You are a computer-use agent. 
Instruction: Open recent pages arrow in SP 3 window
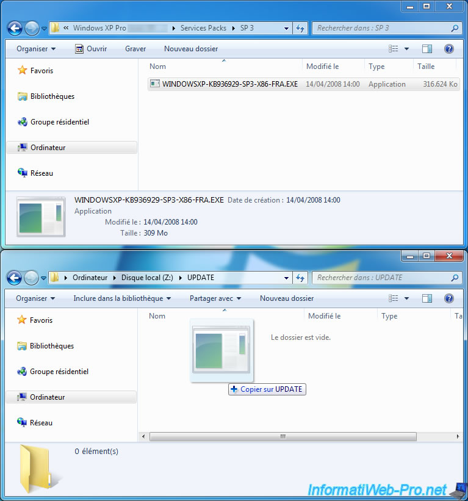[x=44, y=29]
